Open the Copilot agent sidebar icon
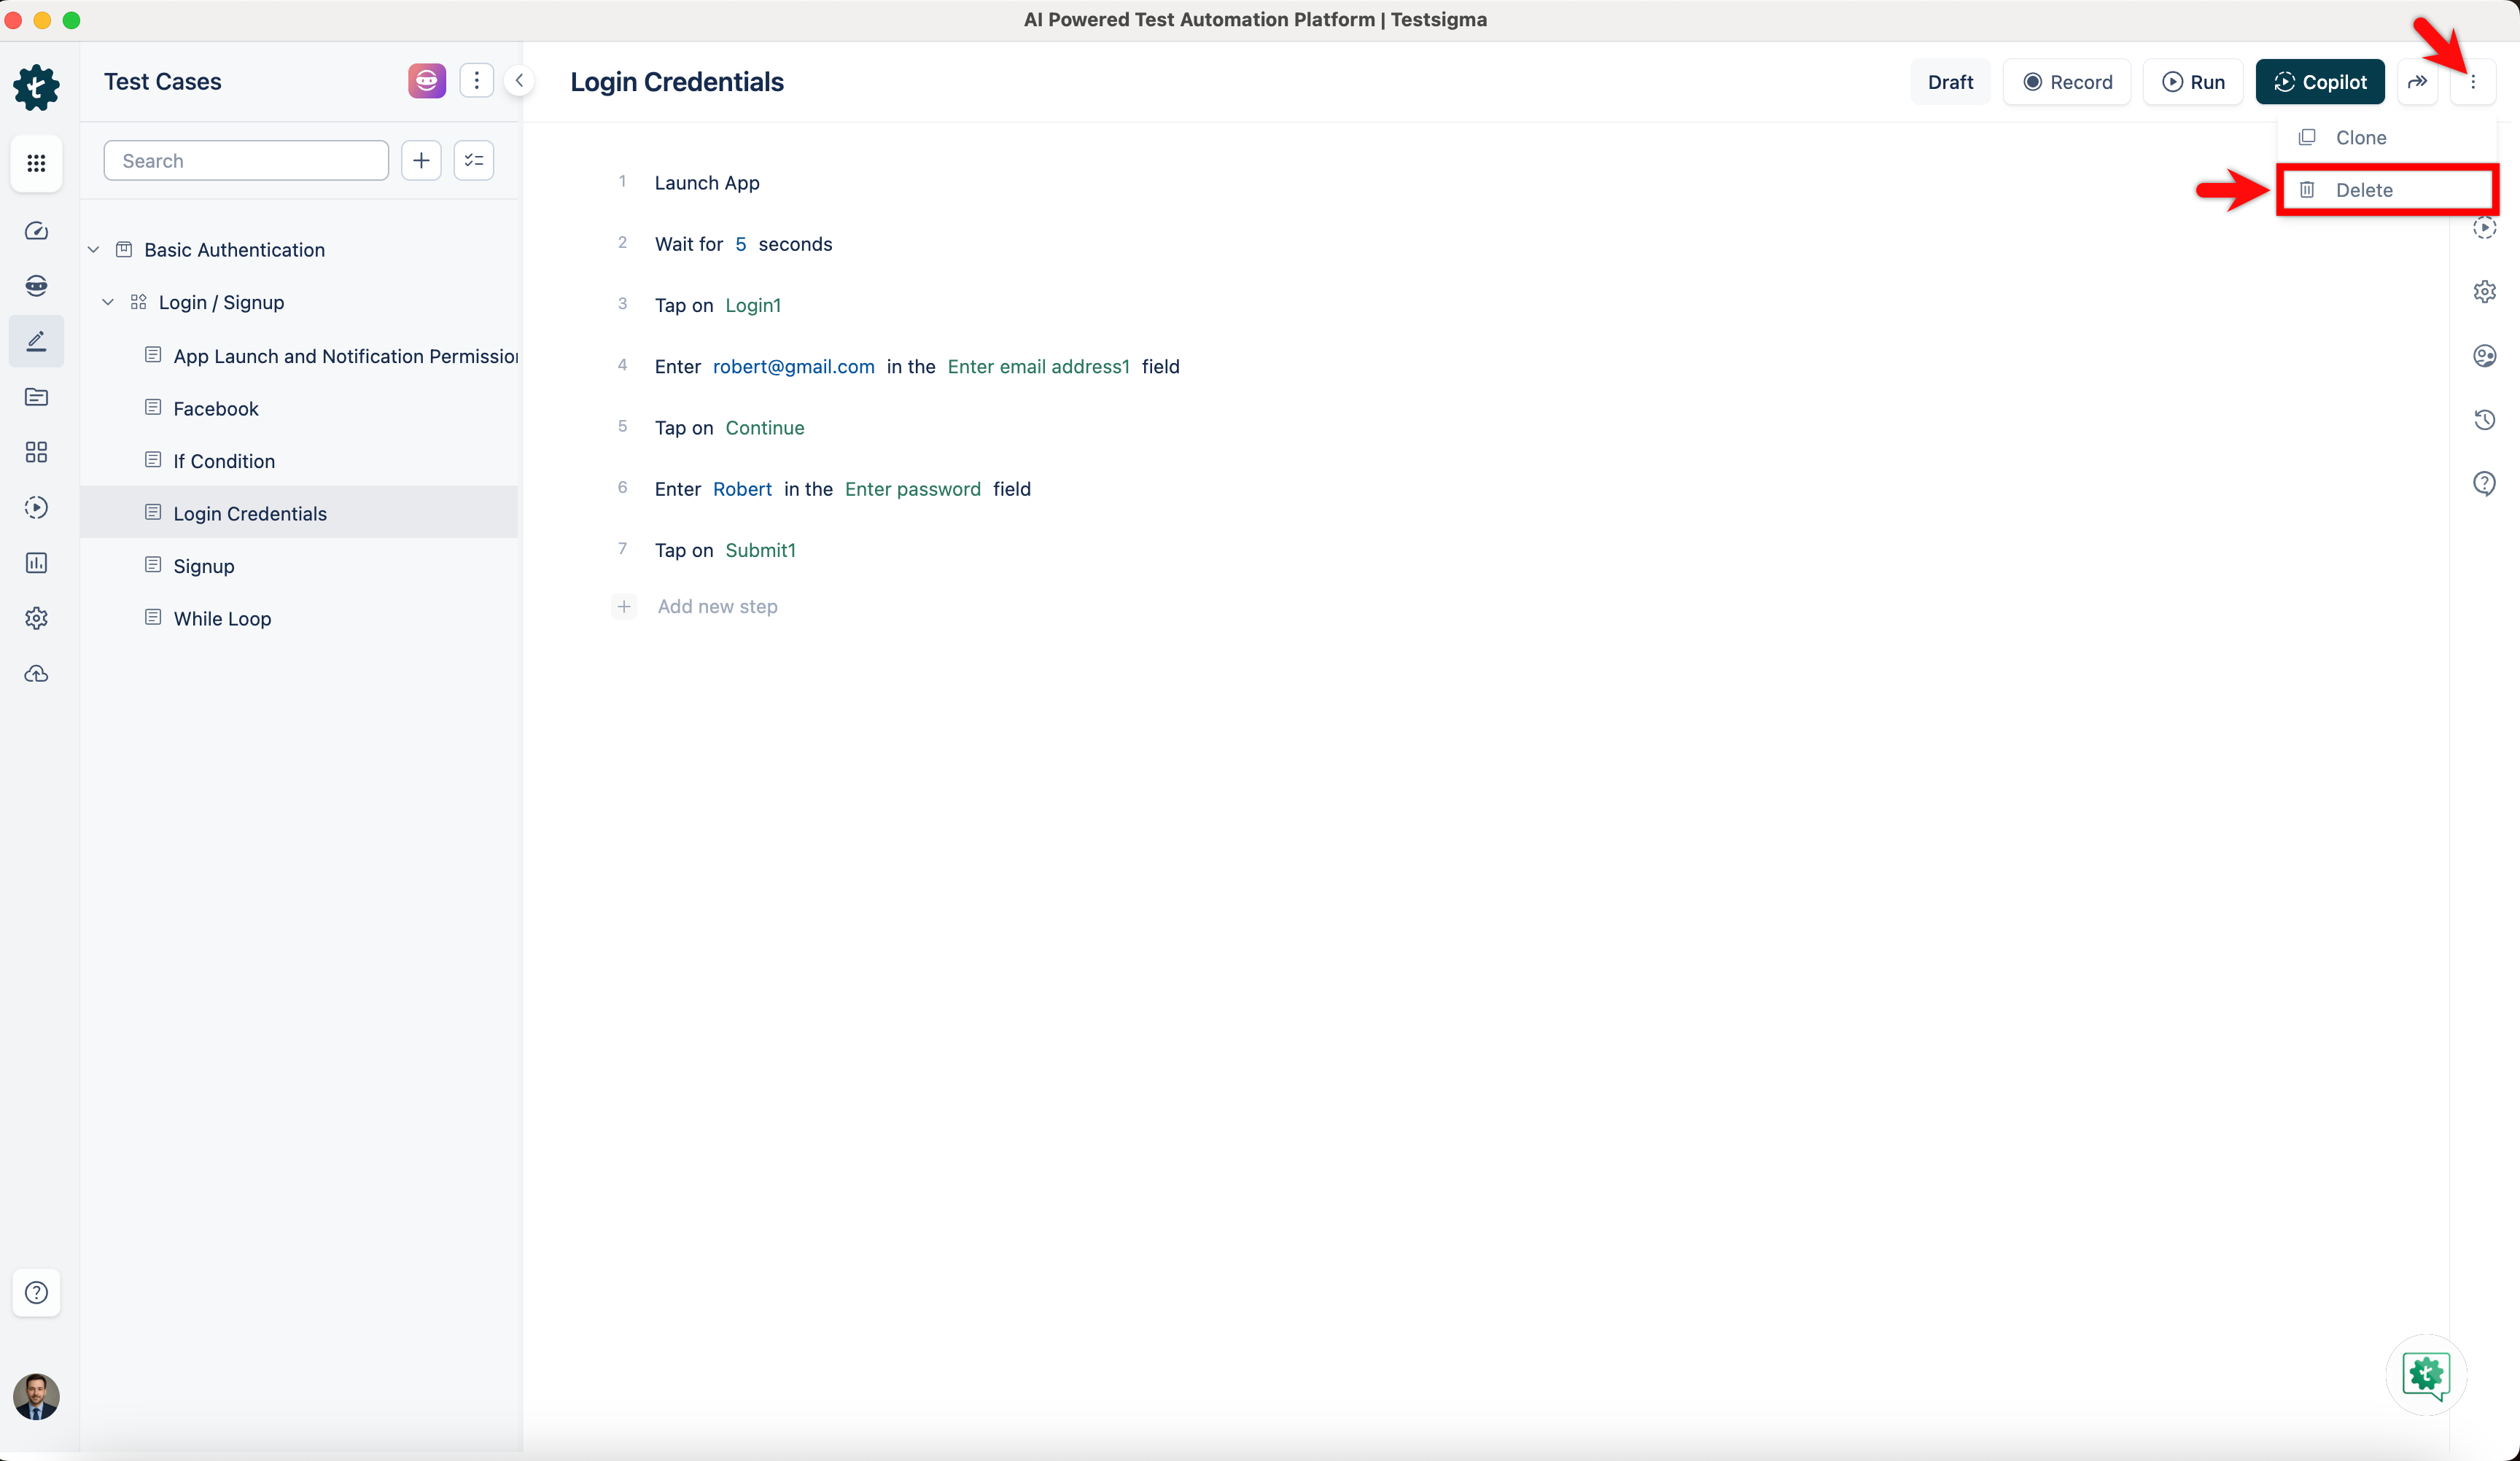This screenshot has width=2520, height=1461. point(36,286)
